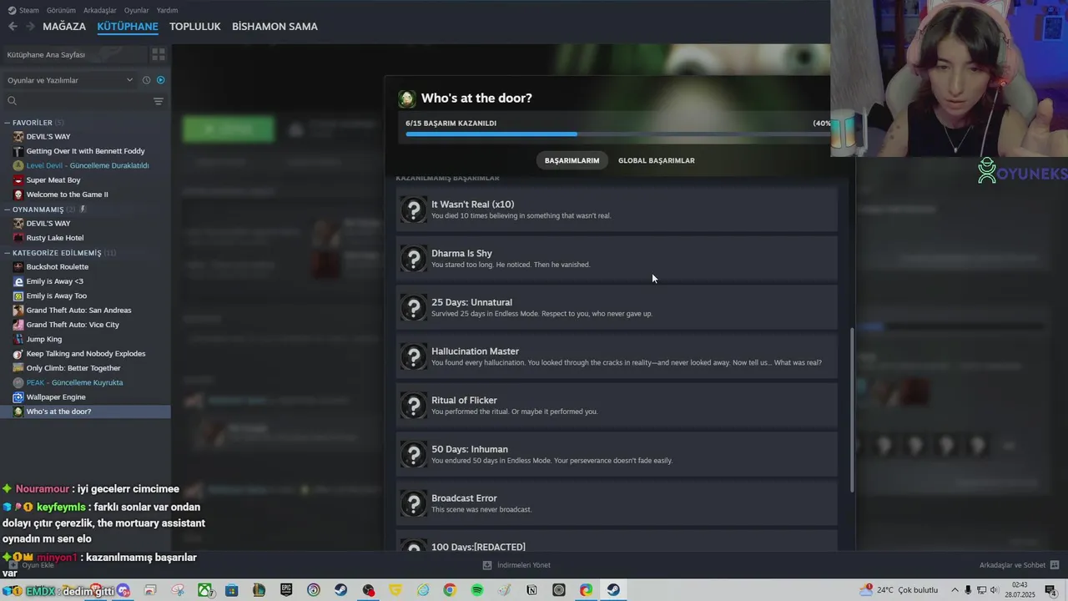Toggle the ready-to-play filter icon
The image size is (1068, 601).
point(161,80)
